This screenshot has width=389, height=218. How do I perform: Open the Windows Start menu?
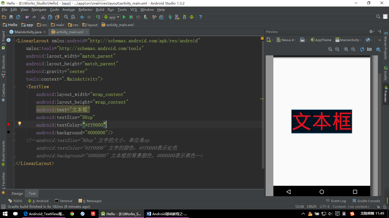coord(5,214)
